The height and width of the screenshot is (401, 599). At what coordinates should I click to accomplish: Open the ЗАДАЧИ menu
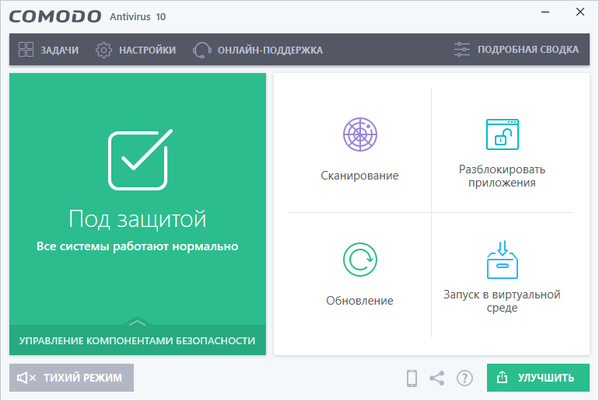pos(48,50)
